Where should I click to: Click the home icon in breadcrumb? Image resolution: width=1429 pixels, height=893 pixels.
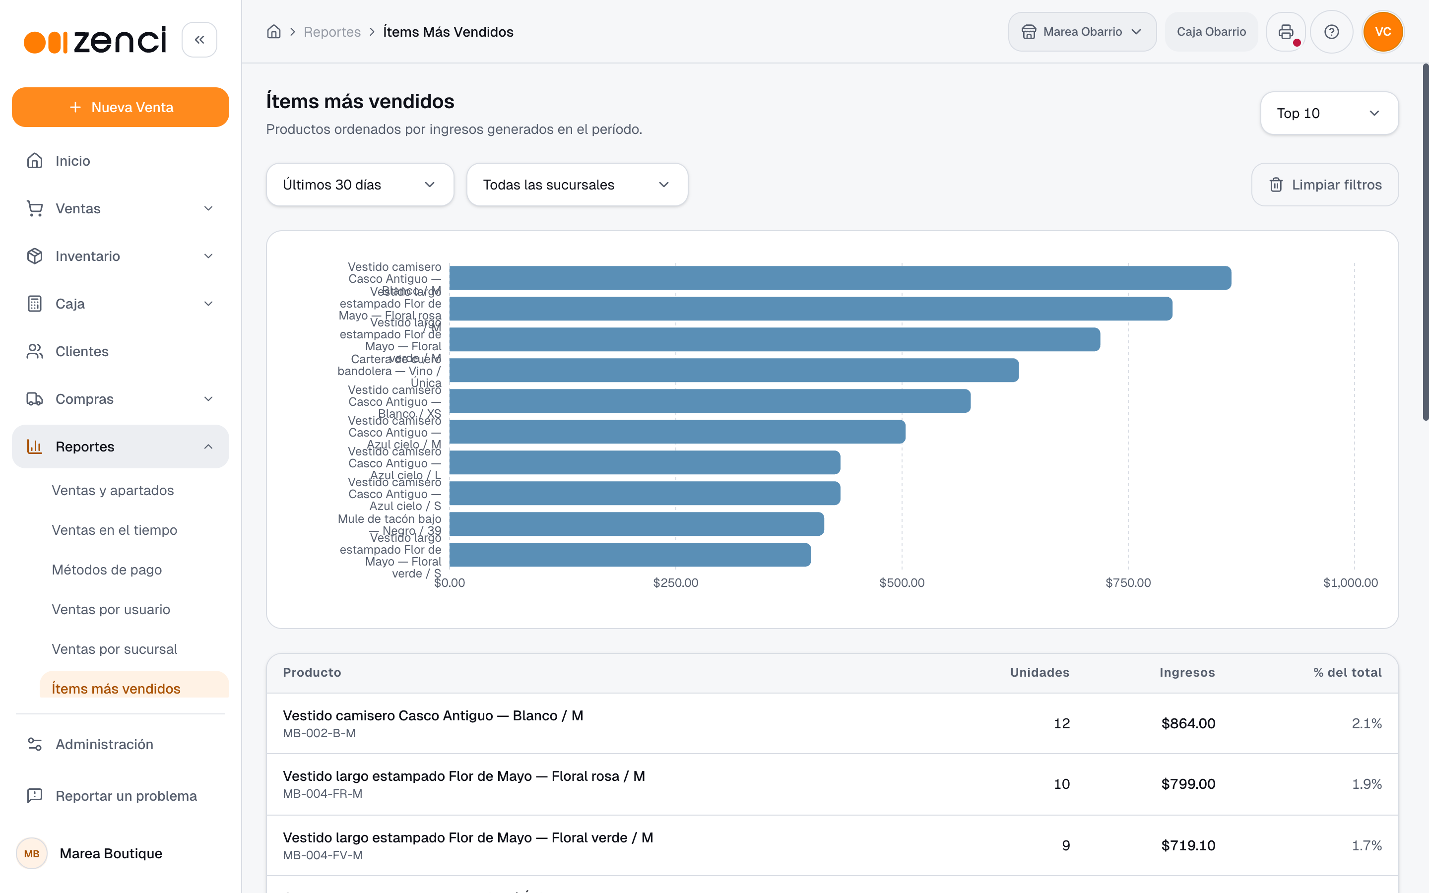click(x=273, y=32)
